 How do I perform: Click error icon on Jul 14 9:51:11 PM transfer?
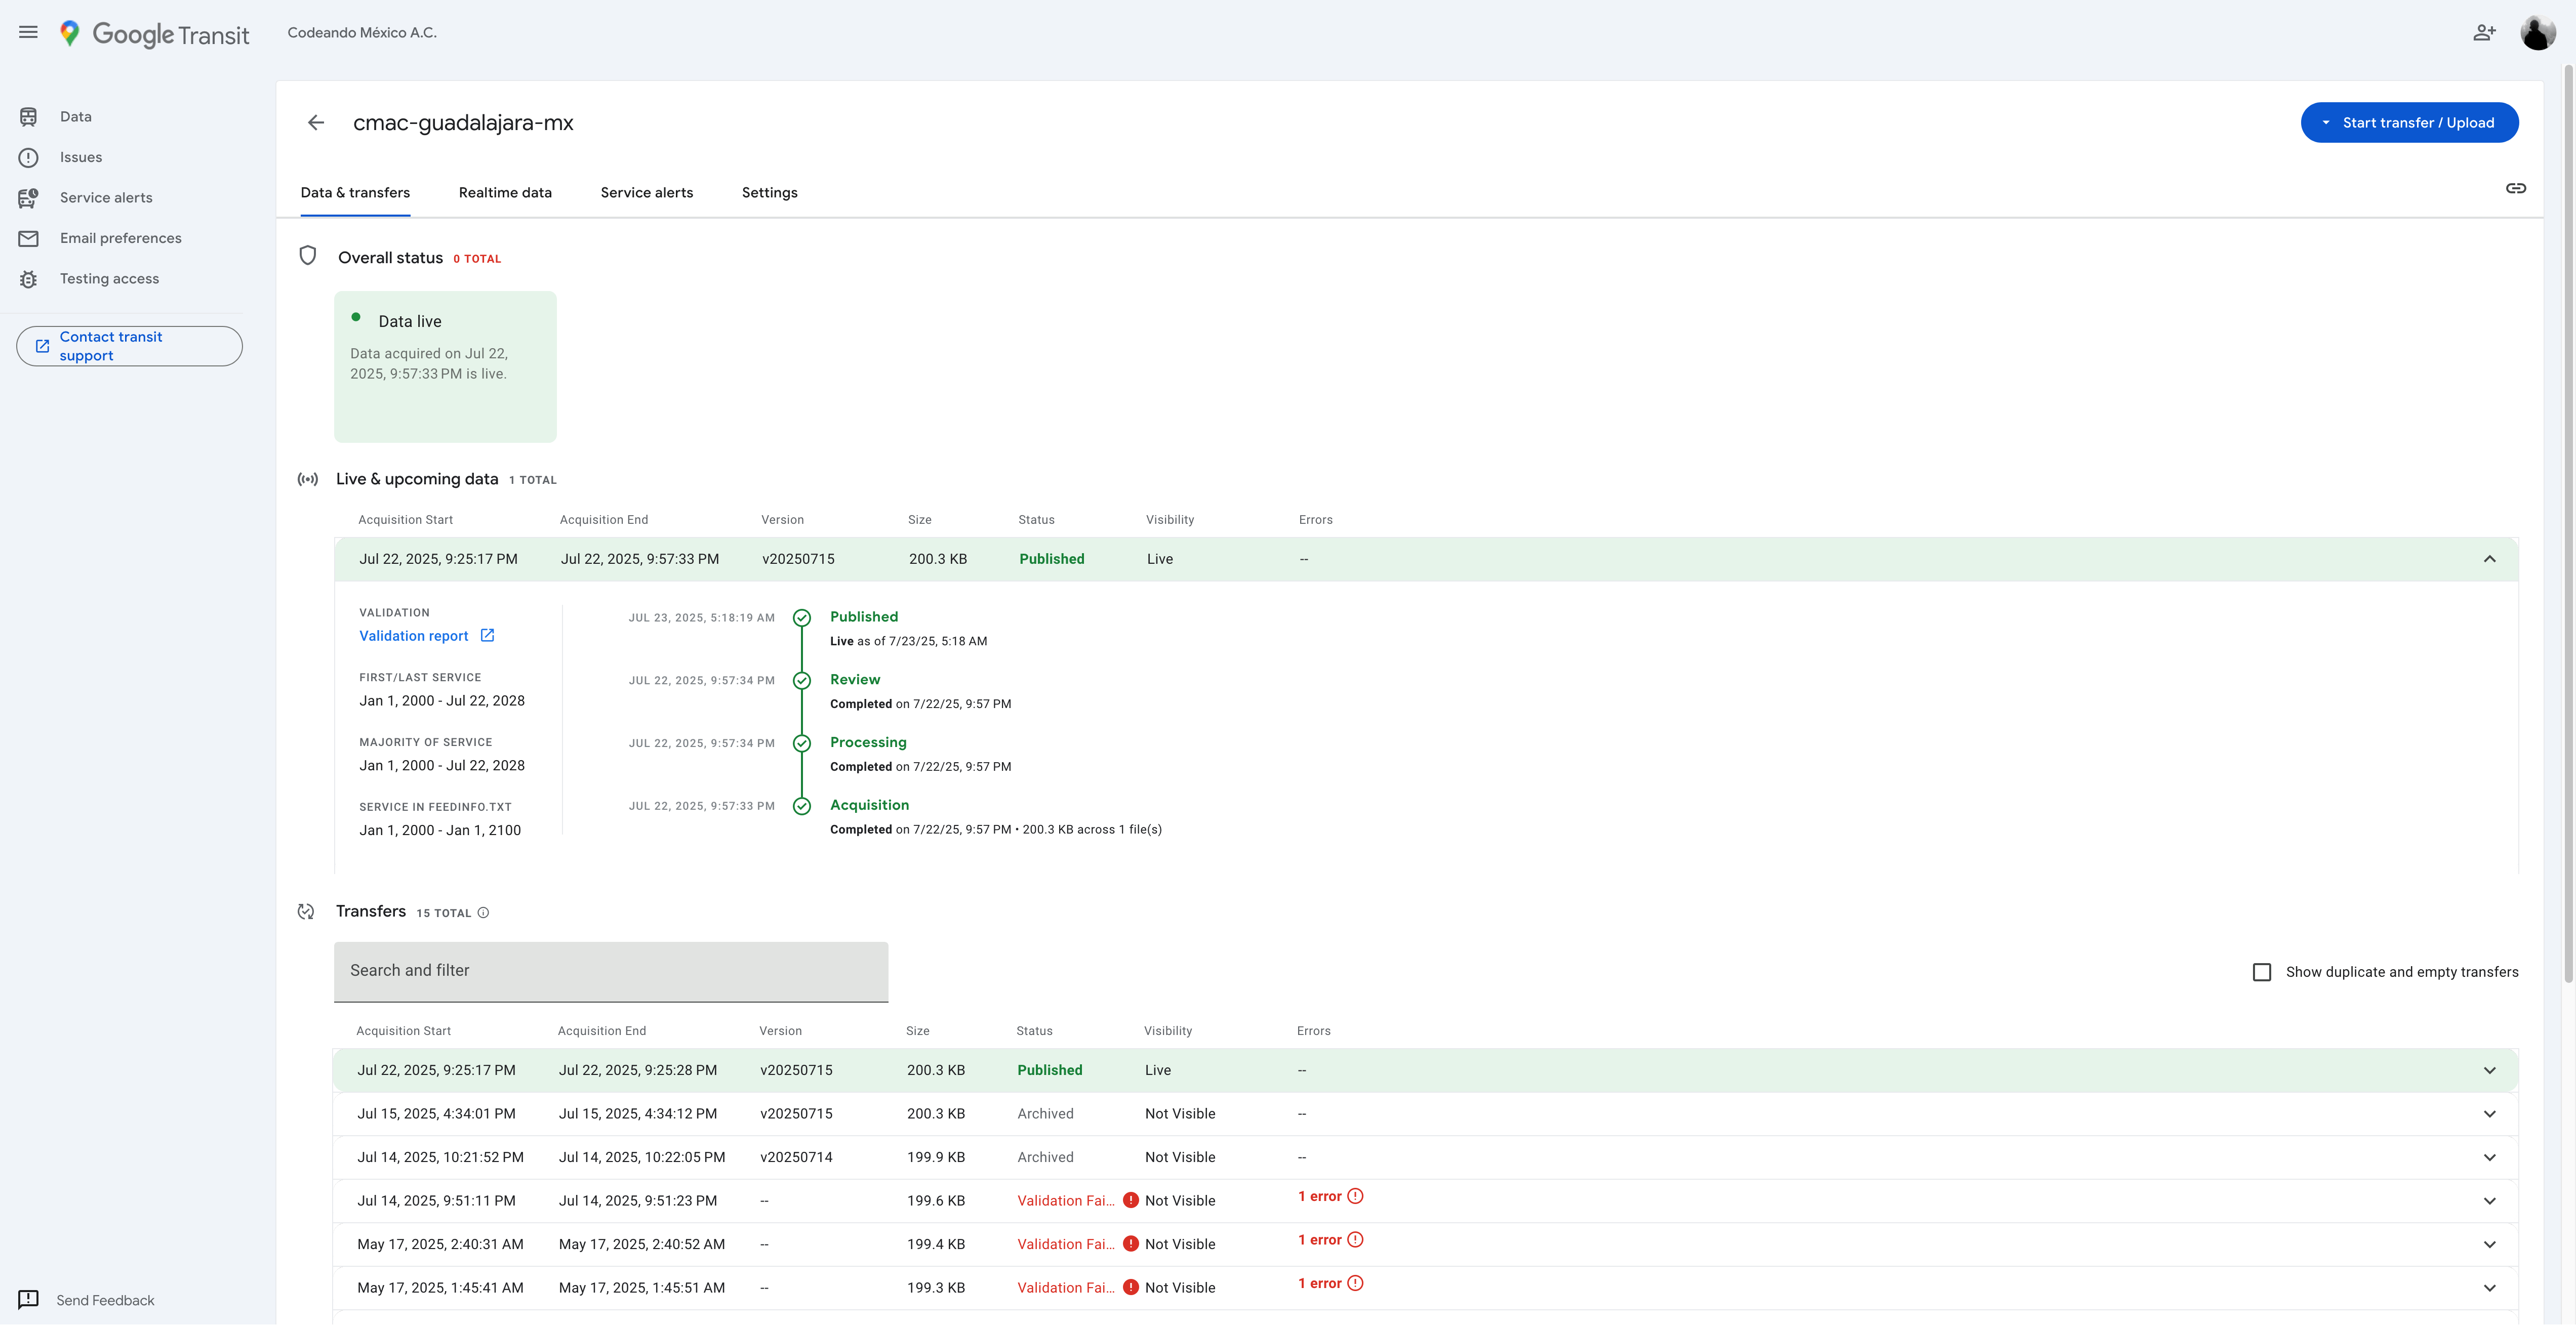click(x=1355, y=1197)
